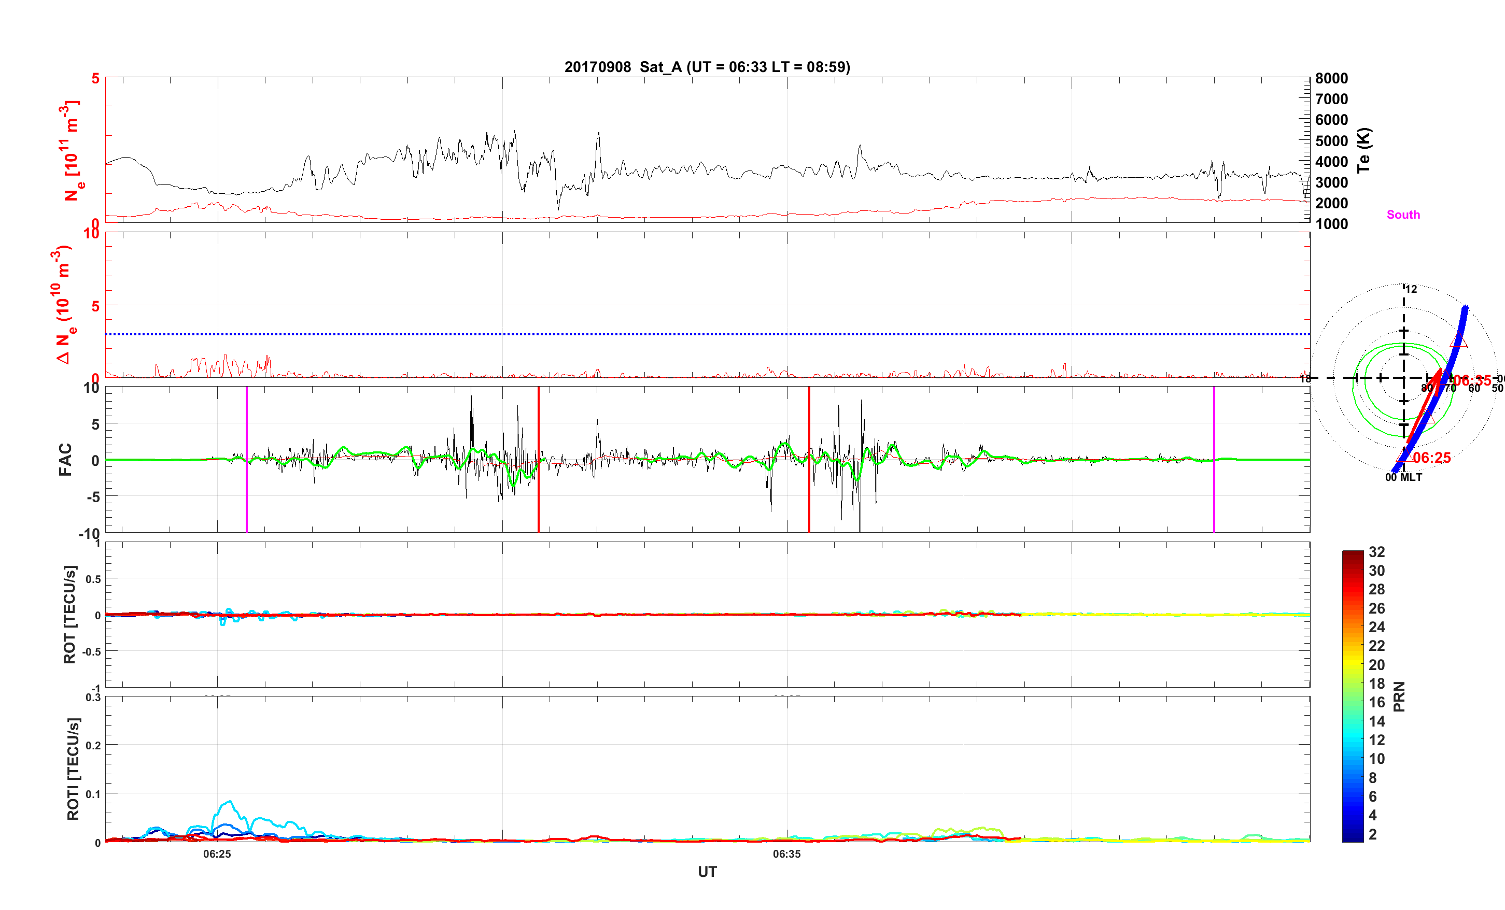Image resolution: width=1505 pixels, height=910 pixels.
Task: Click the cyan ROTI peak near 06:25
Action: click(230, 802)
